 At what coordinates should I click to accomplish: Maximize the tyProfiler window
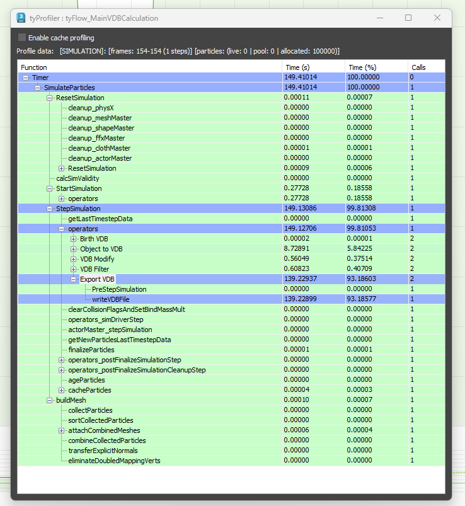(408, 18)
